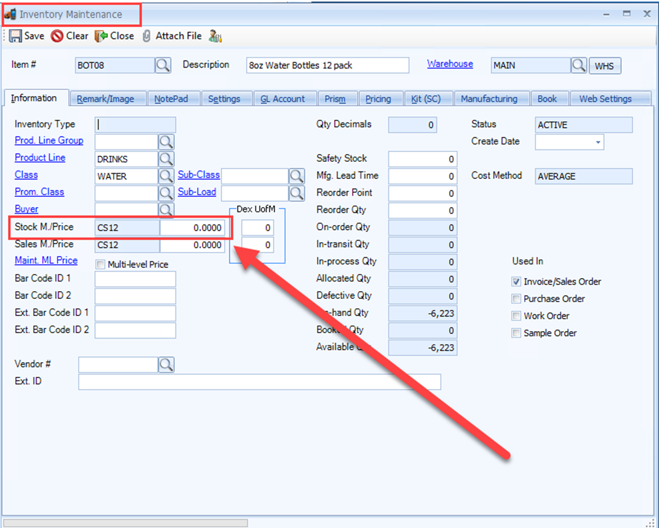
Task: Enable Sample Order checkbox
Action: pos(516,333)
